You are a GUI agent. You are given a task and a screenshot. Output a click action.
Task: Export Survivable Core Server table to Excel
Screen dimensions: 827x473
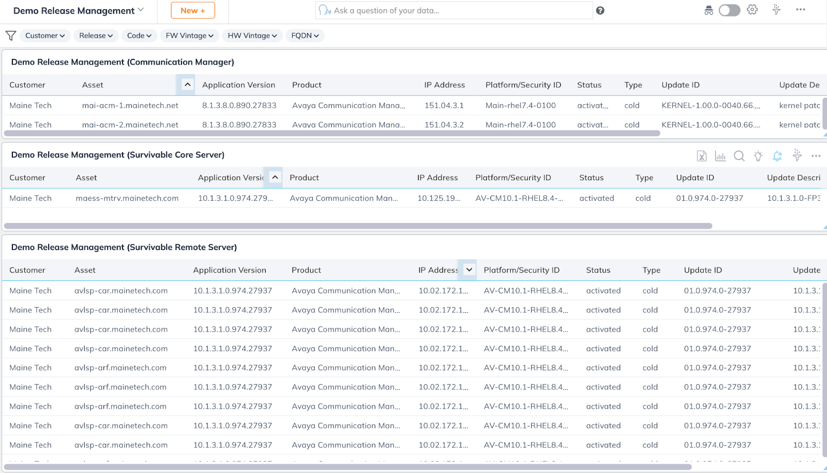(x=701, y=155)
